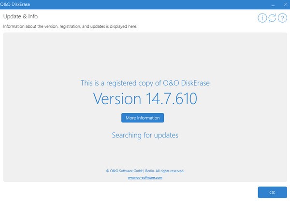Click the Update & Info heading

click(20, 16)
